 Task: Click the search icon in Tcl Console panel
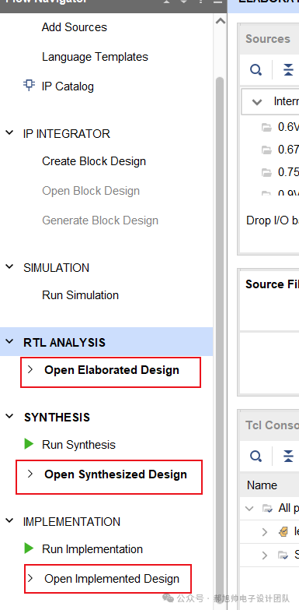coord(256,456)
